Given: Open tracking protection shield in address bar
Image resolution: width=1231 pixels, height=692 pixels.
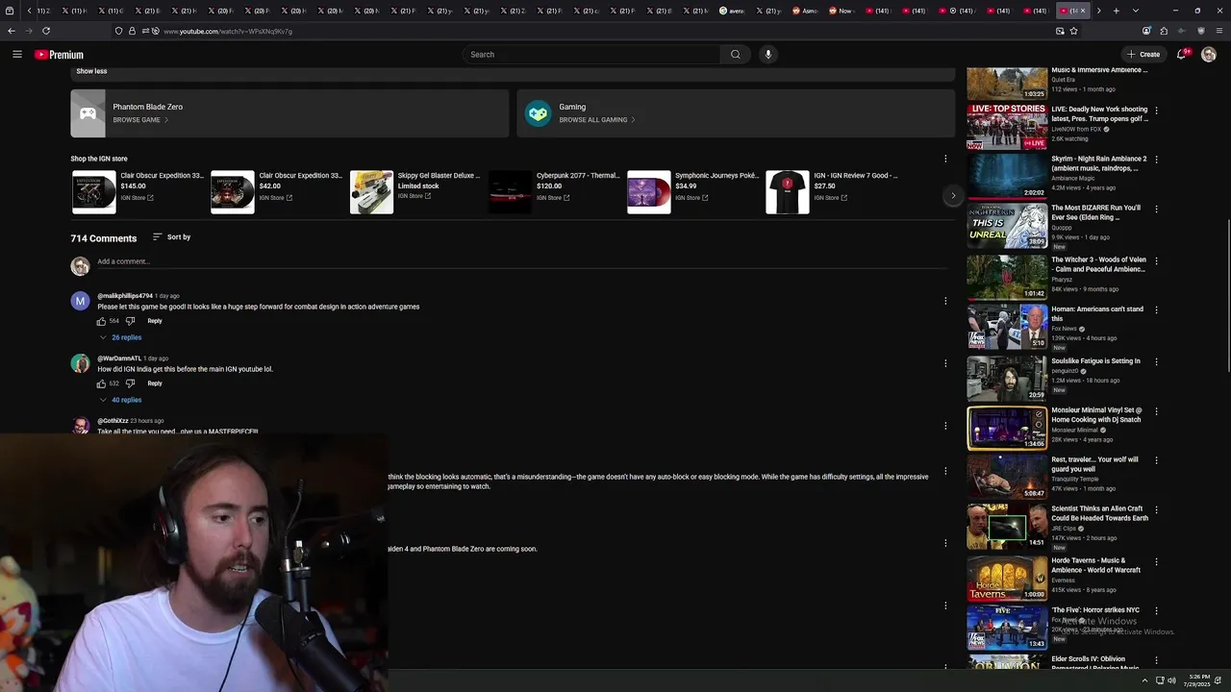Looking at the screenshot, I should [118, 31].
